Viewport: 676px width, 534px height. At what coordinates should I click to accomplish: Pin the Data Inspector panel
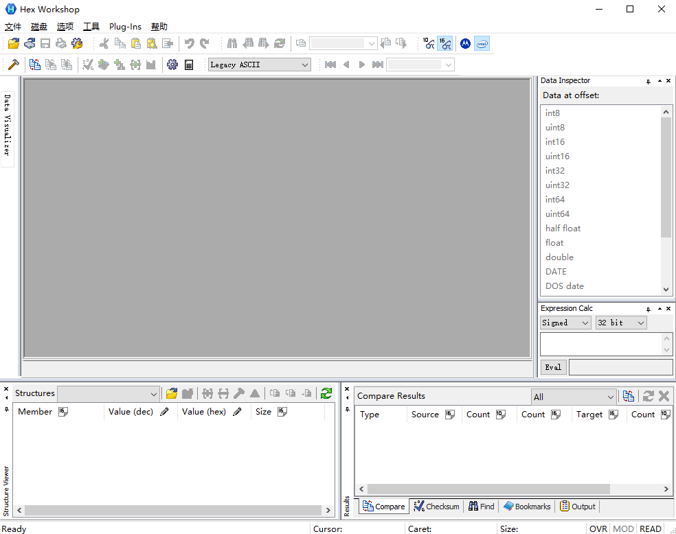(x=648, y=81)
